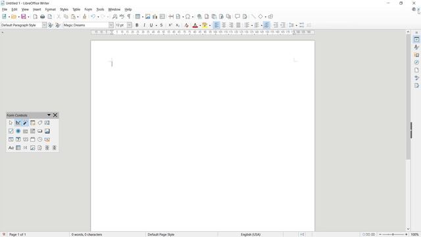421x237 pixels.
Task: Click the Subscript icon
Action: click(x=178, y=25)
